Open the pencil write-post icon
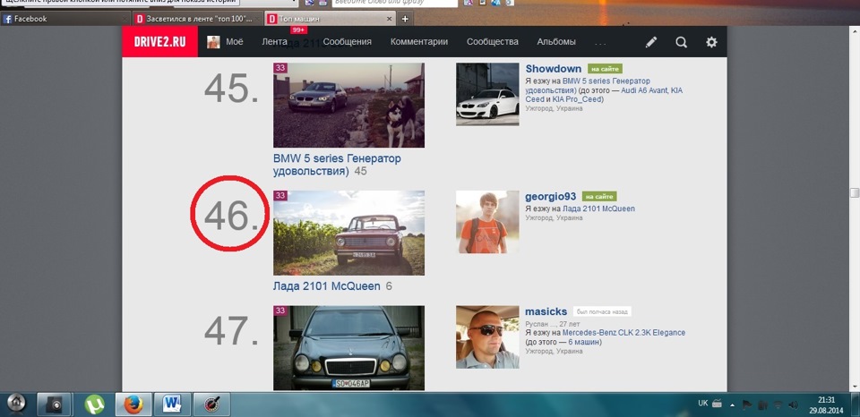 651,42
